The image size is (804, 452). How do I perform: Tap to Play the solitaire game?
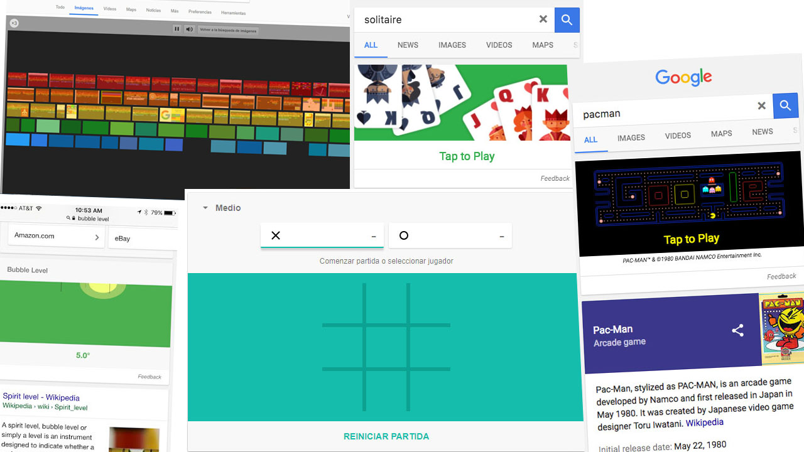point(467,156)
